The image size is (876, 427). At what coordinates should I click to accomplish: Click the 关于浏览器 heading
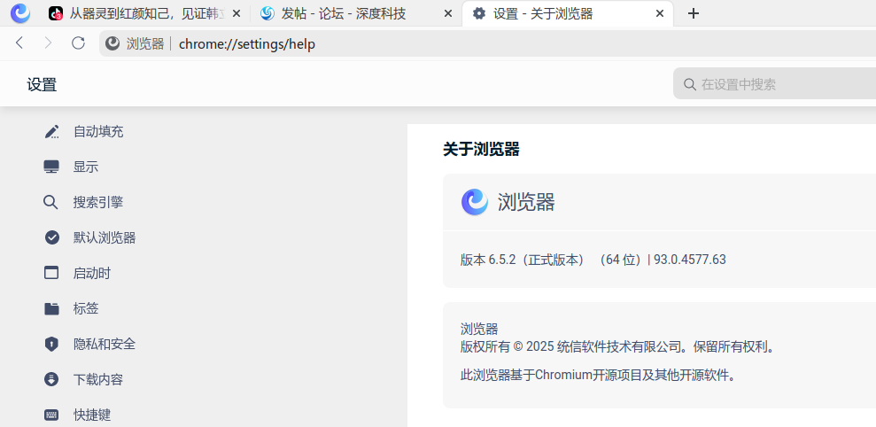pyautogui.click(x=481, y=149)
